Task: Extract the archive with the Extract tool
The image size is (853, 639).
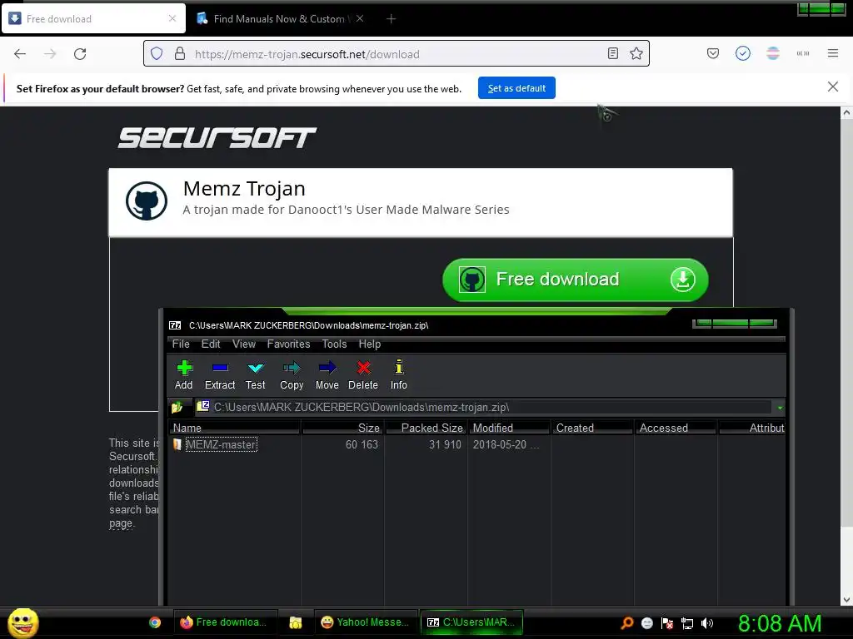Action: coord(220,375)
